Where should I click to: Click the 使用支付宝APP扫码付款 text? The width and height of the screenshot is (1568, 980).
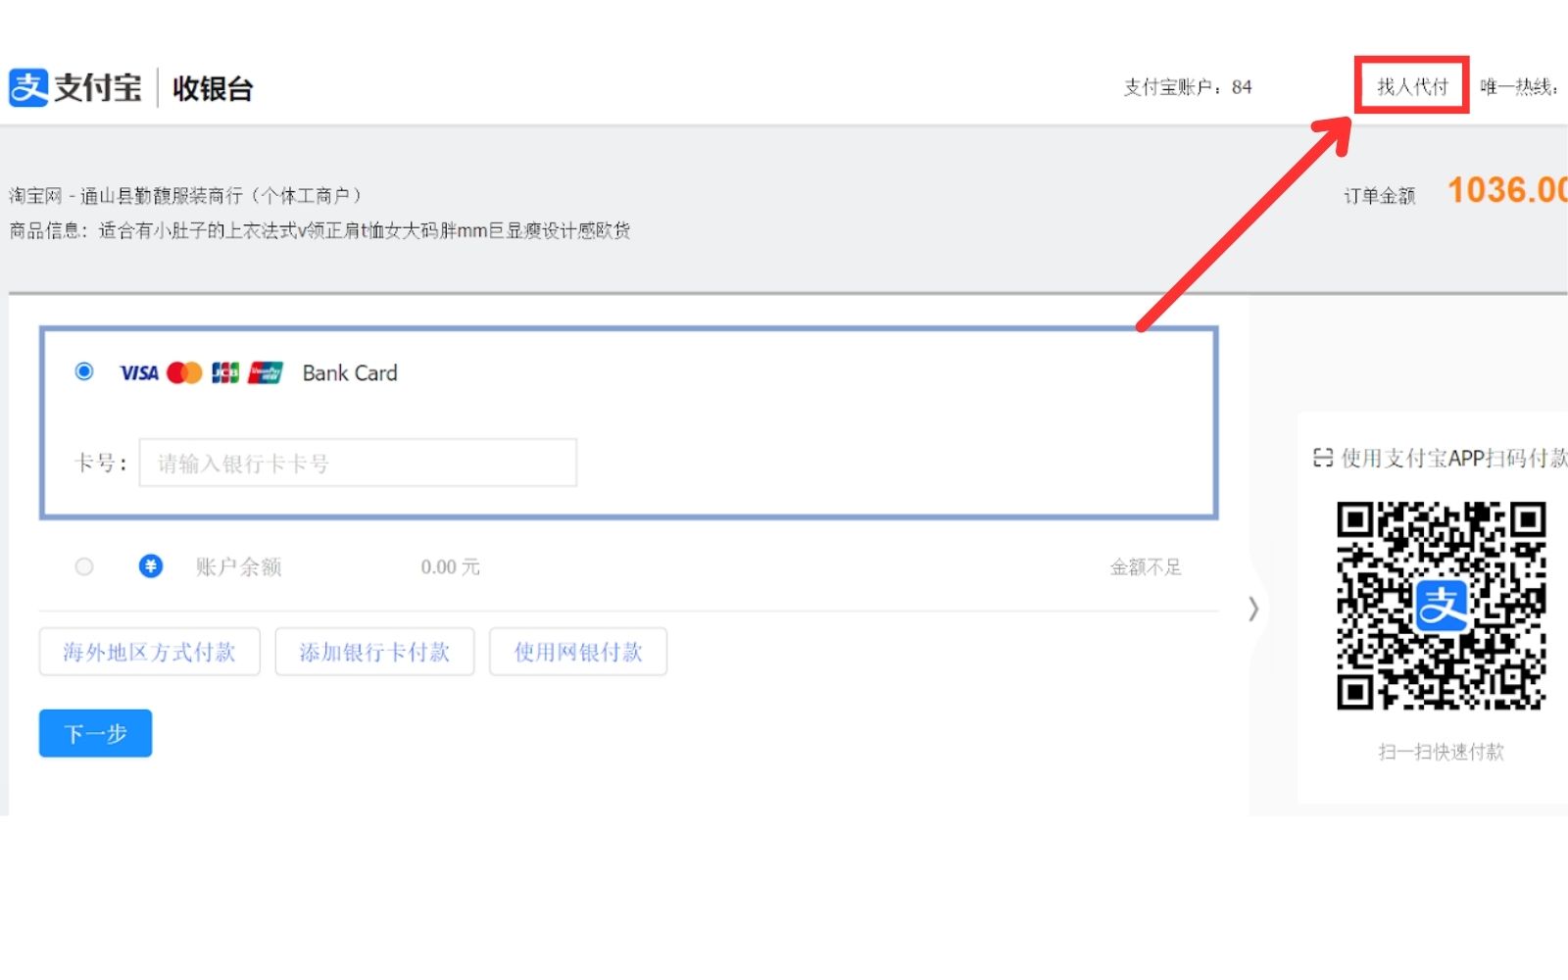(1454, 458)
